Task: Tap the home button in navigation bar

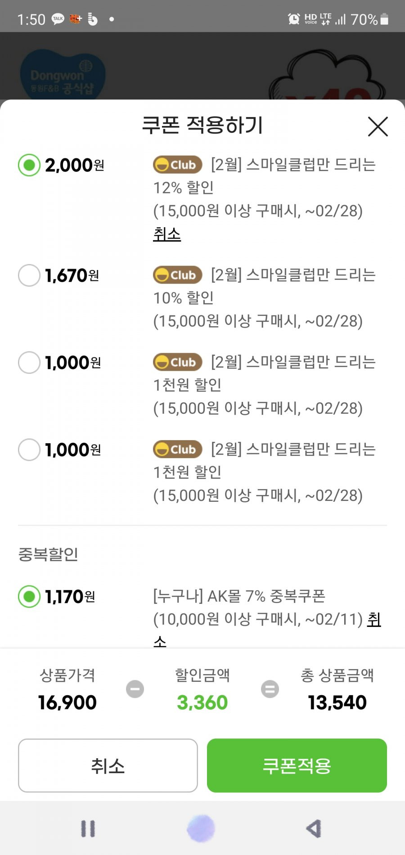Action: pos(201,828)
